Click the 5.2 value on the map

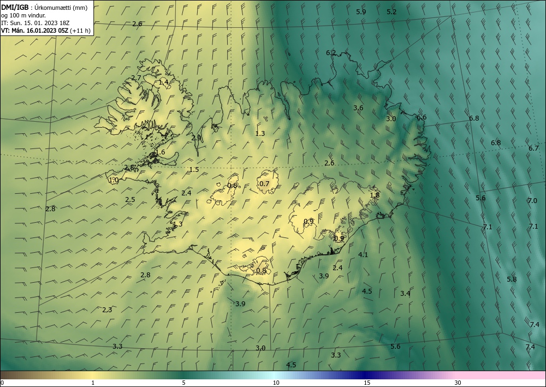coord(391,12)
